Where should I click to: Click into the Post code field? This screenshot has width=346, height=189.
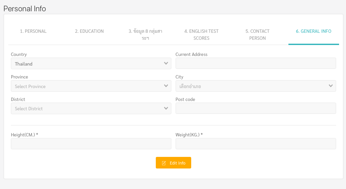tap(256, 109)
